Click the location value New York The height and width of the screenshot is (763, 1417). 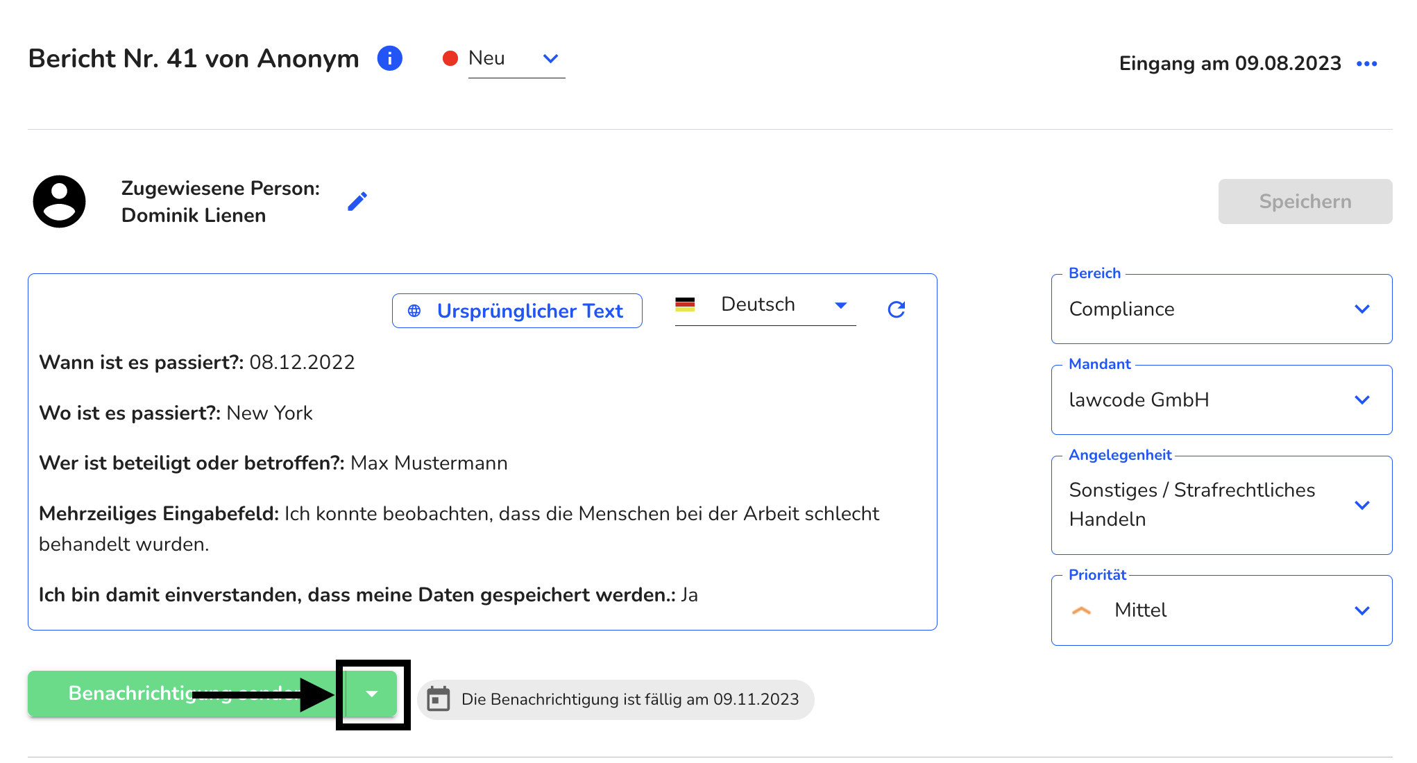[269, 413]
